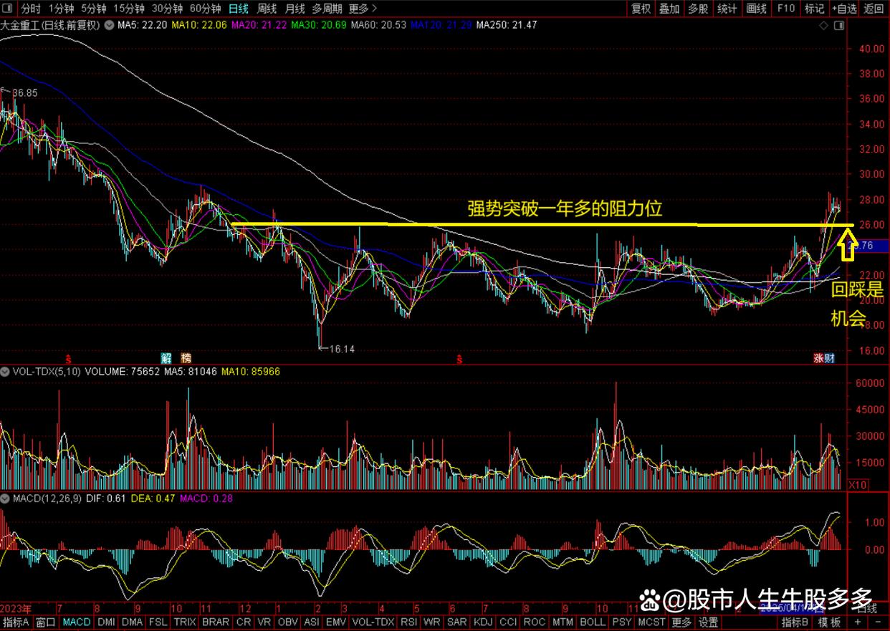This screenshot has width=890, height=631.
Task: Expand the dropdown arrow beside 大金重工 title
Action: tap(108, 25)
